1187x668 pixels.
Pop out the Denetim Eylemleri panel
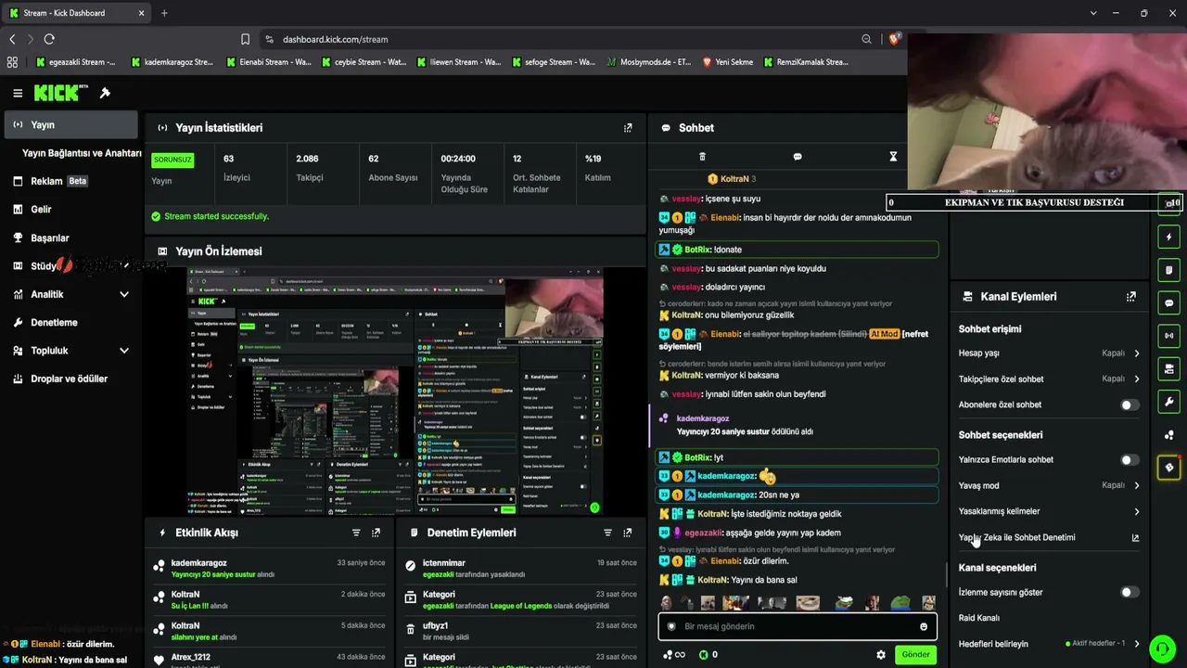[x=628, y=533]
